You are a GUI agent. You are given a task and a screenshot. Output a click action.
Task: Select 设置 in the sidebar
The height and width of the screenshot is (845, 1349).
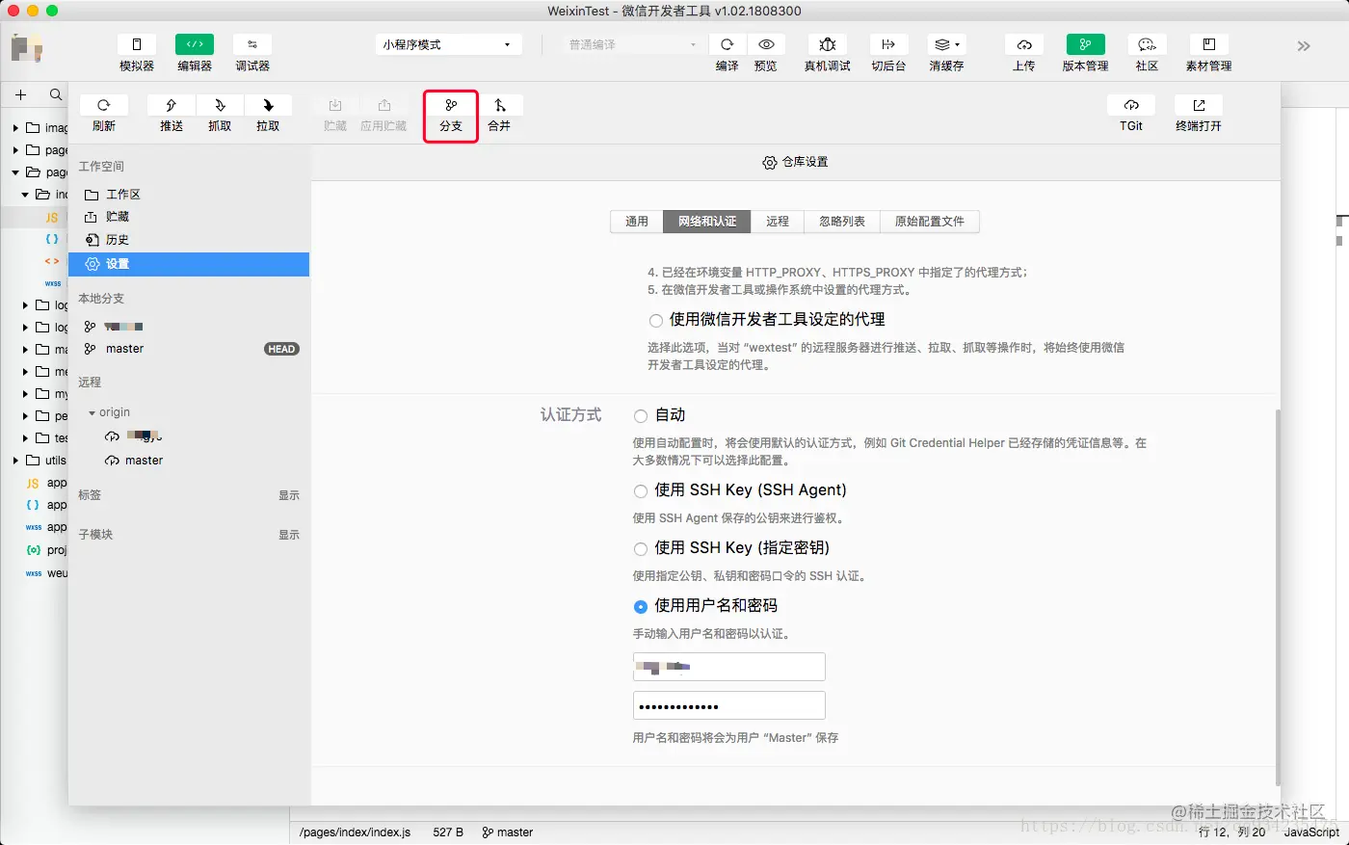click(189, 264)
